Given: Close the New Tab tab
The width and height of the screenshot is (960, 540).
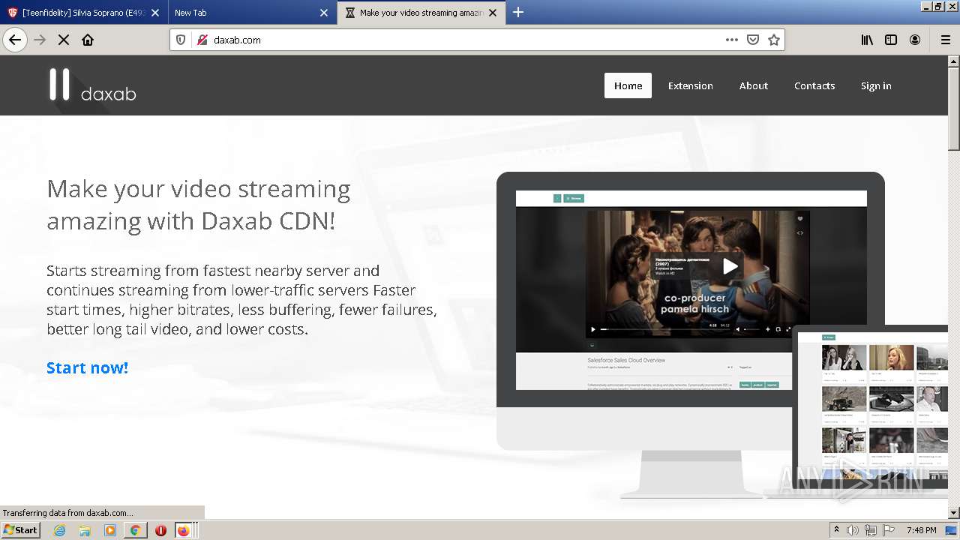Looking at the screenshot, I should 324,13.
